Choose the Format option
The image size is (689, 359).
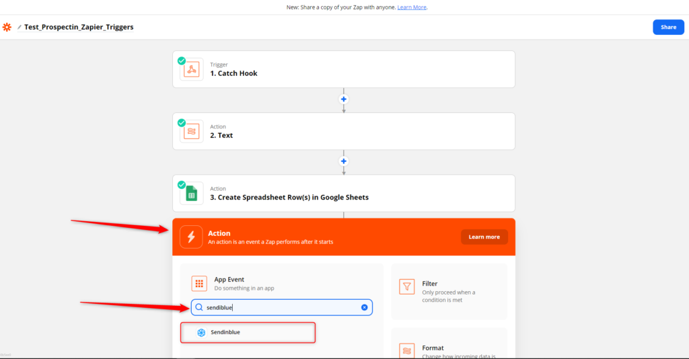(x=449, y=343)
